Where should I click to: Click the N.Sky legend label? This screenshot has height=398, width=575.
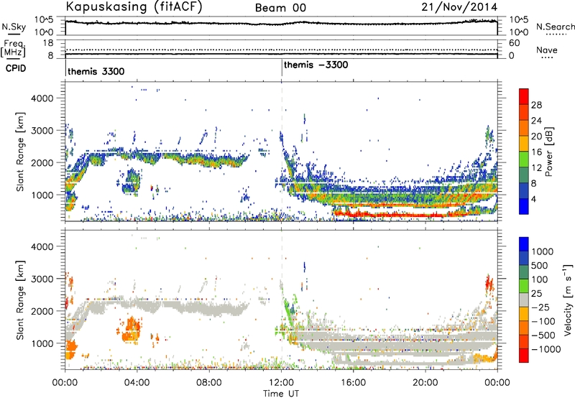(x=14, y=27)
